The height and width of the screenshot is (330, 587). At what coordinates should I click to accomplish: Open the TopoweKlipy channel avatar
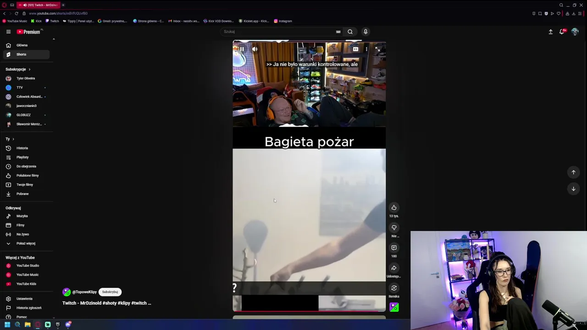coord(66,292)
